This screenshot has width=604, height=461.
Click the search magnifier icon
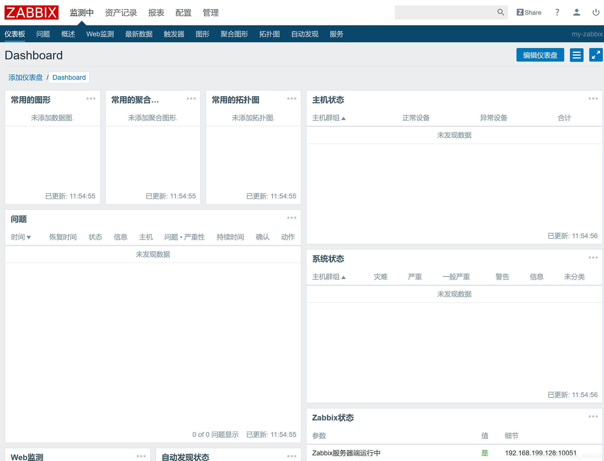click(501, 12)
